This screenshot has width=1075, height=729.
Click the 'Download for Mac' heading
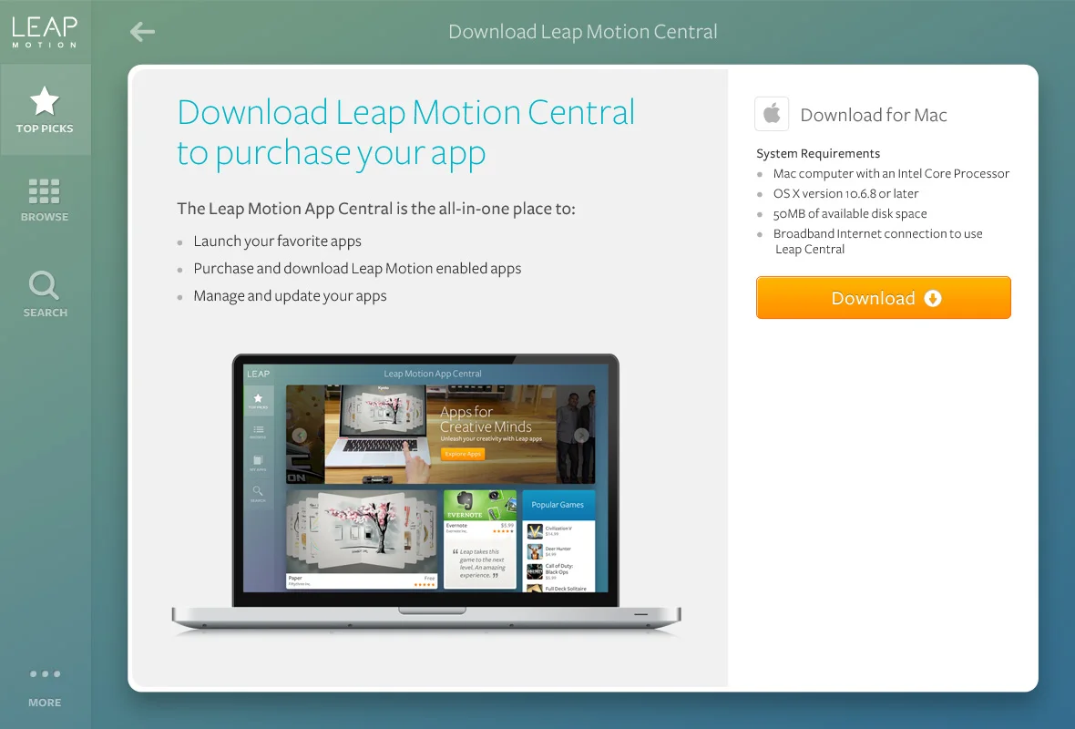874,115
